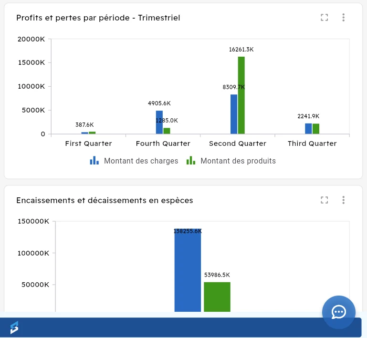The height and width of the screenshot is (338, 367).
Task: Click the 20000K y-axis label
Action: click(31, 39)
